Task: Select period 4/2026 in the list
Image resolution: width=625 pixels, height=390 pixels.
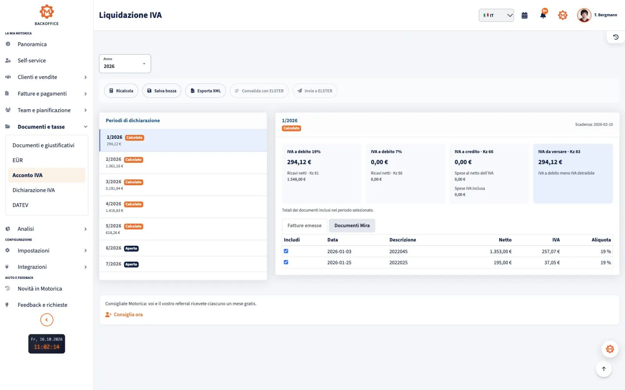Action: point(183,207)
